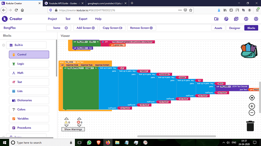Open the page actions three-dot menu
The width and height of the screenshot is (261, 146).
tap(180, 10)
